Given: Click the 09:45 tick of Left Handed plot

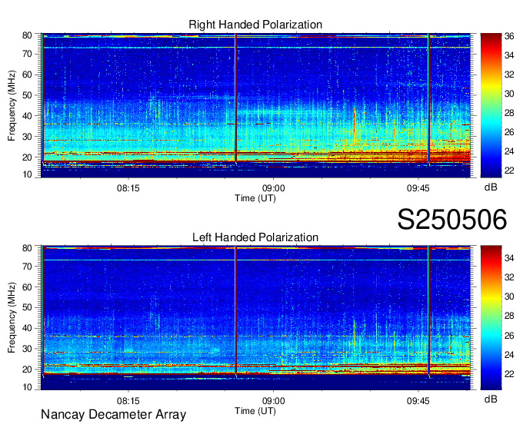Looking at the screenshot, I should pos(418,401).
